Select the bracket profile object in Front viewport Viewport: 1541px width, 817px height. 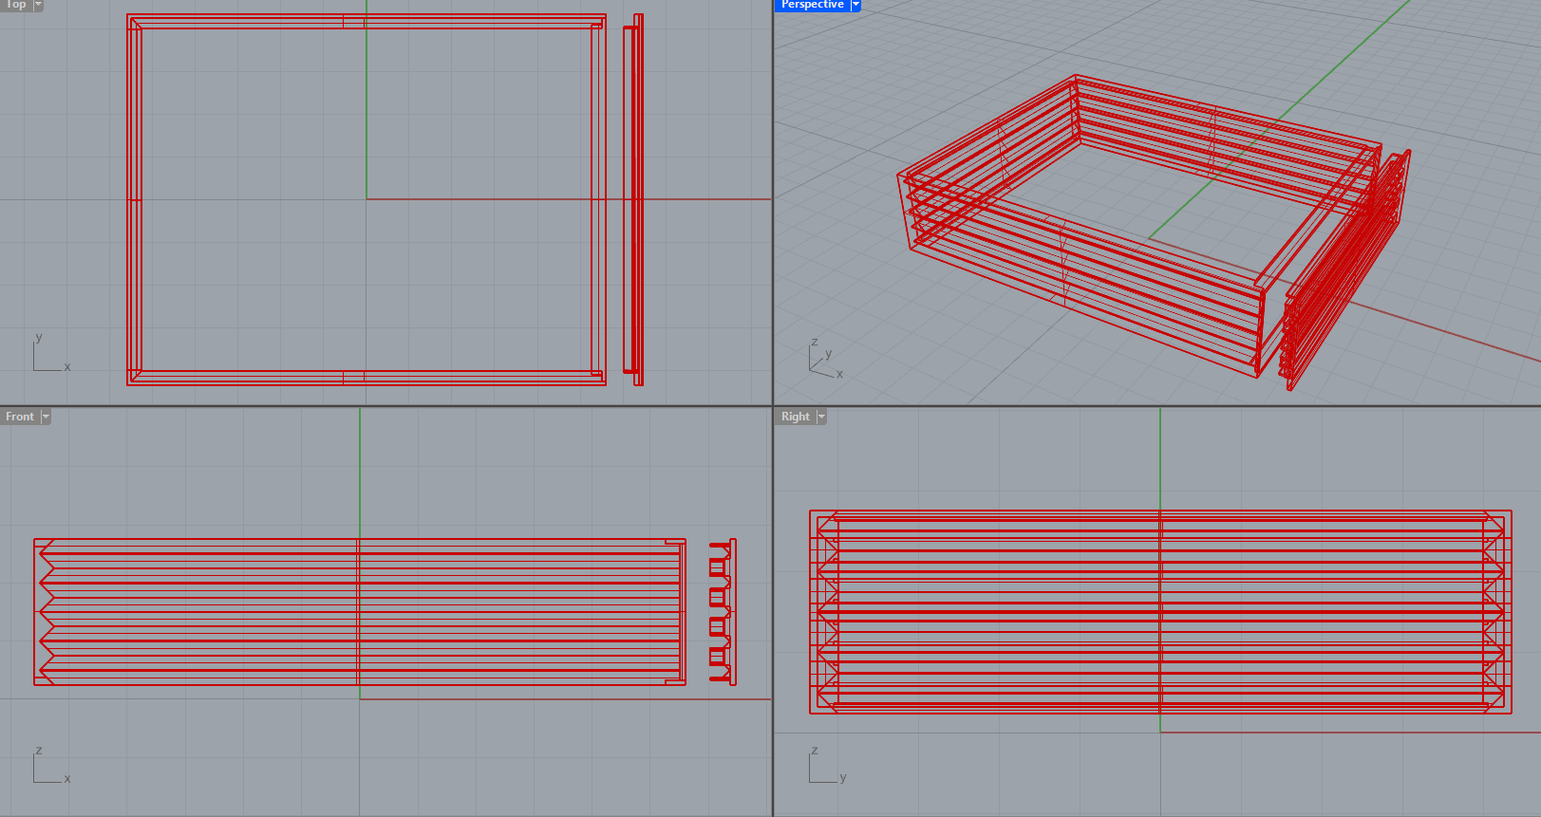(723, 612)
